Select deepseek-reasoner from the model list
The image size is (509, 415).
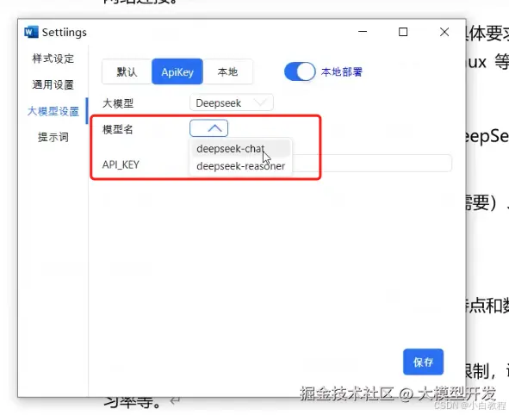(x=241, y=166)
